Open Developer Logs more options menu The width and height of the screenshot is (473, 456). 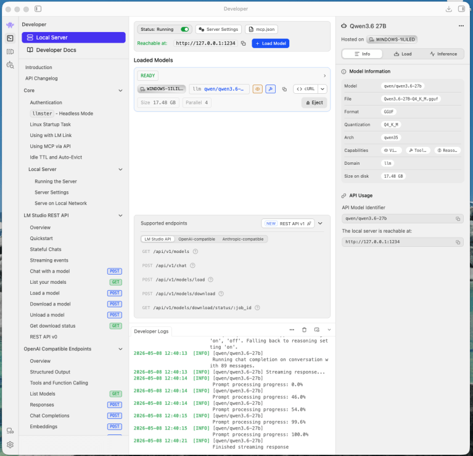[x=292, y=330]
